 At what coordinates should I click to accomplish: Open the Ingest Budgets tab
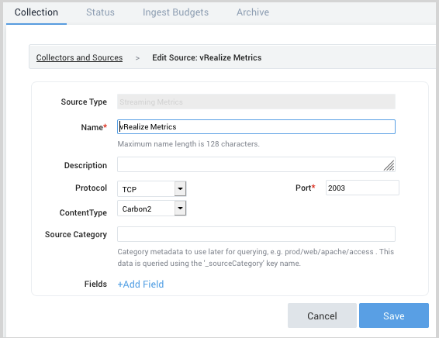click(175, 12)
